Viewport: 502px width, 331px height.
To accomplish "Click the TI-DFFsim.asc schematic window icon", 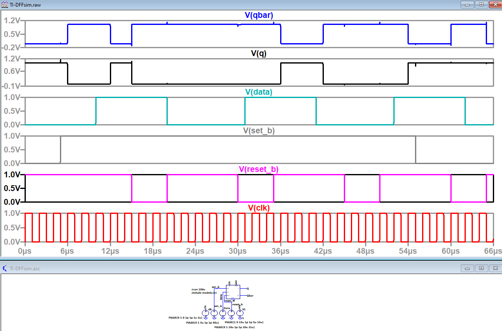I will coord(5,268).
